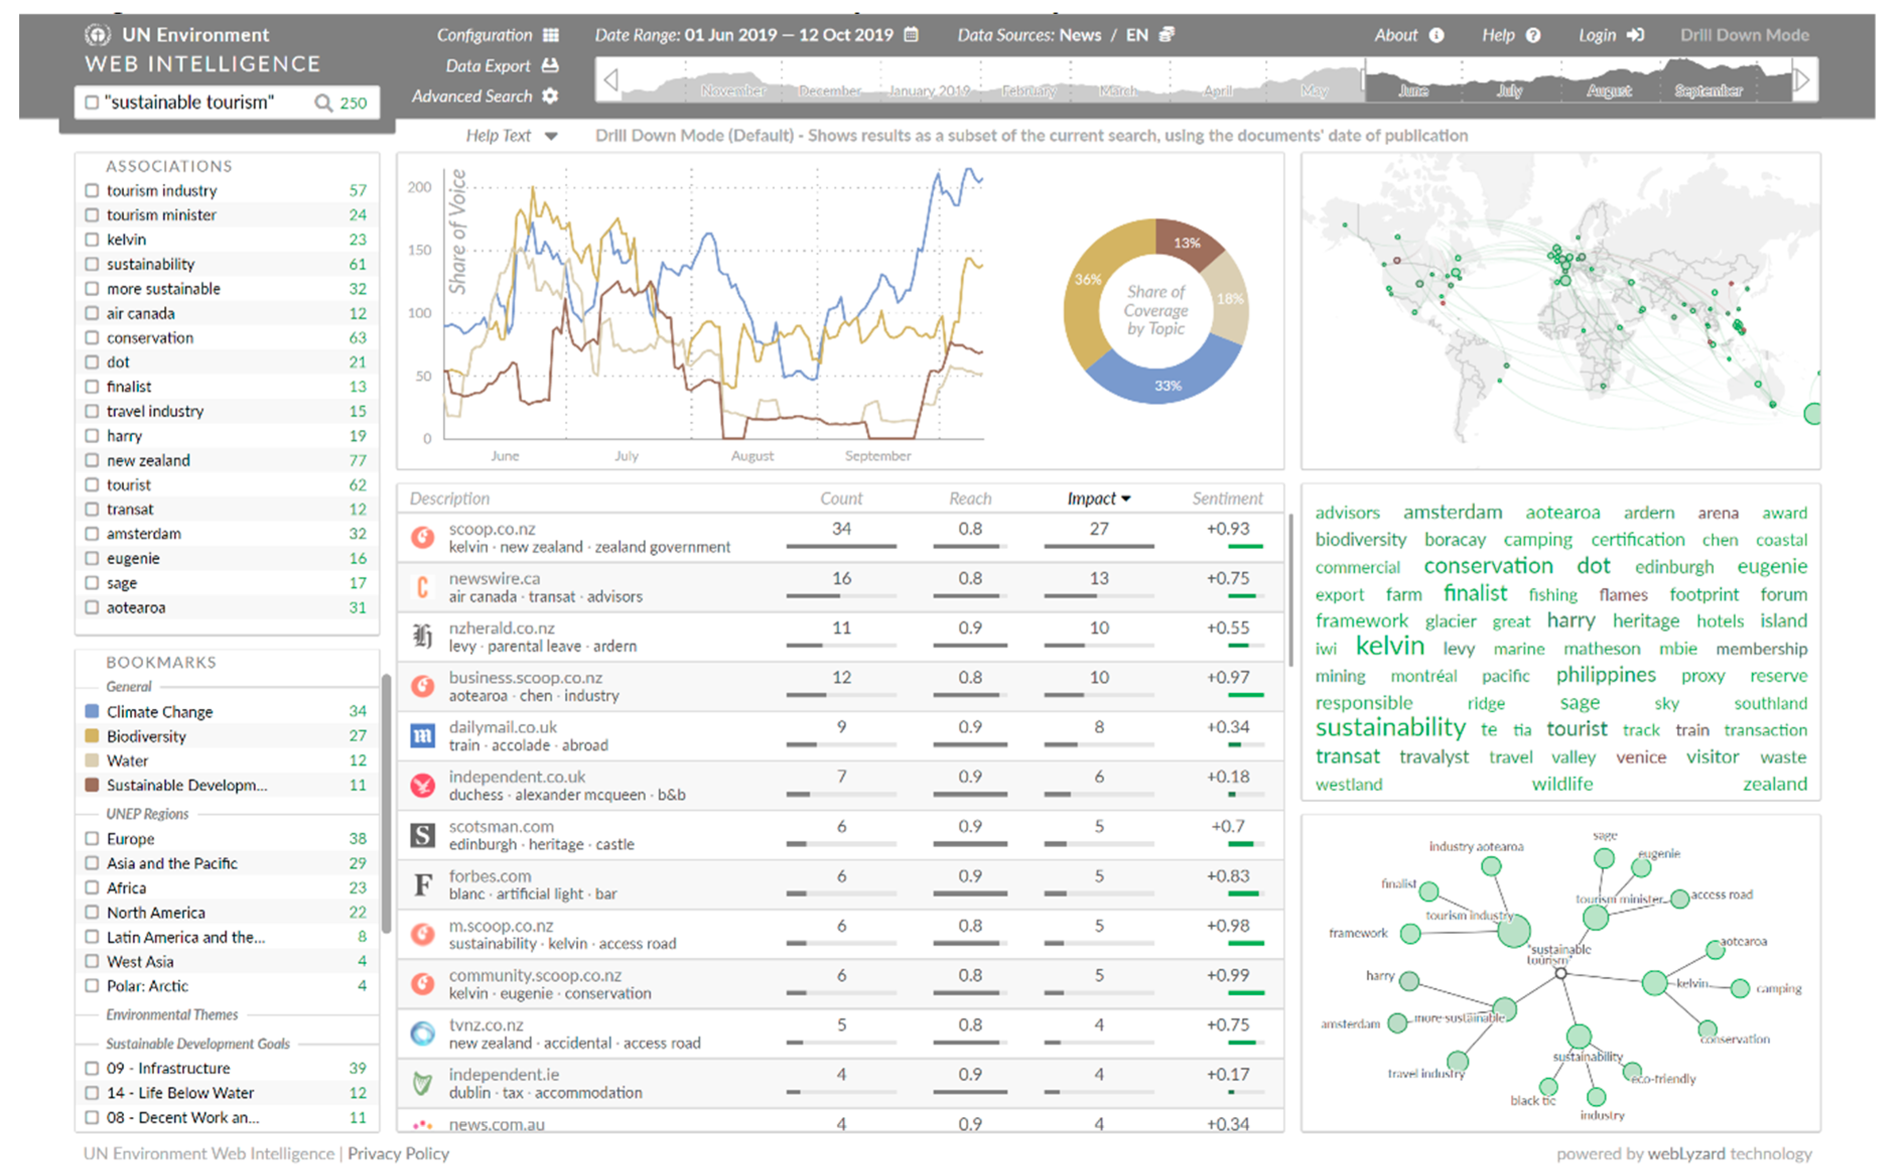Click philippines in the tag cloud
The width and height of the screenshot is (1889, 1171).
coord(1605,674)
